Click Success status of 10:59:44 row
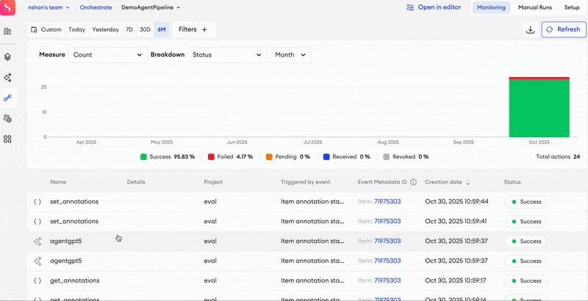Screen dimensions: 588x301 [526, 202]
